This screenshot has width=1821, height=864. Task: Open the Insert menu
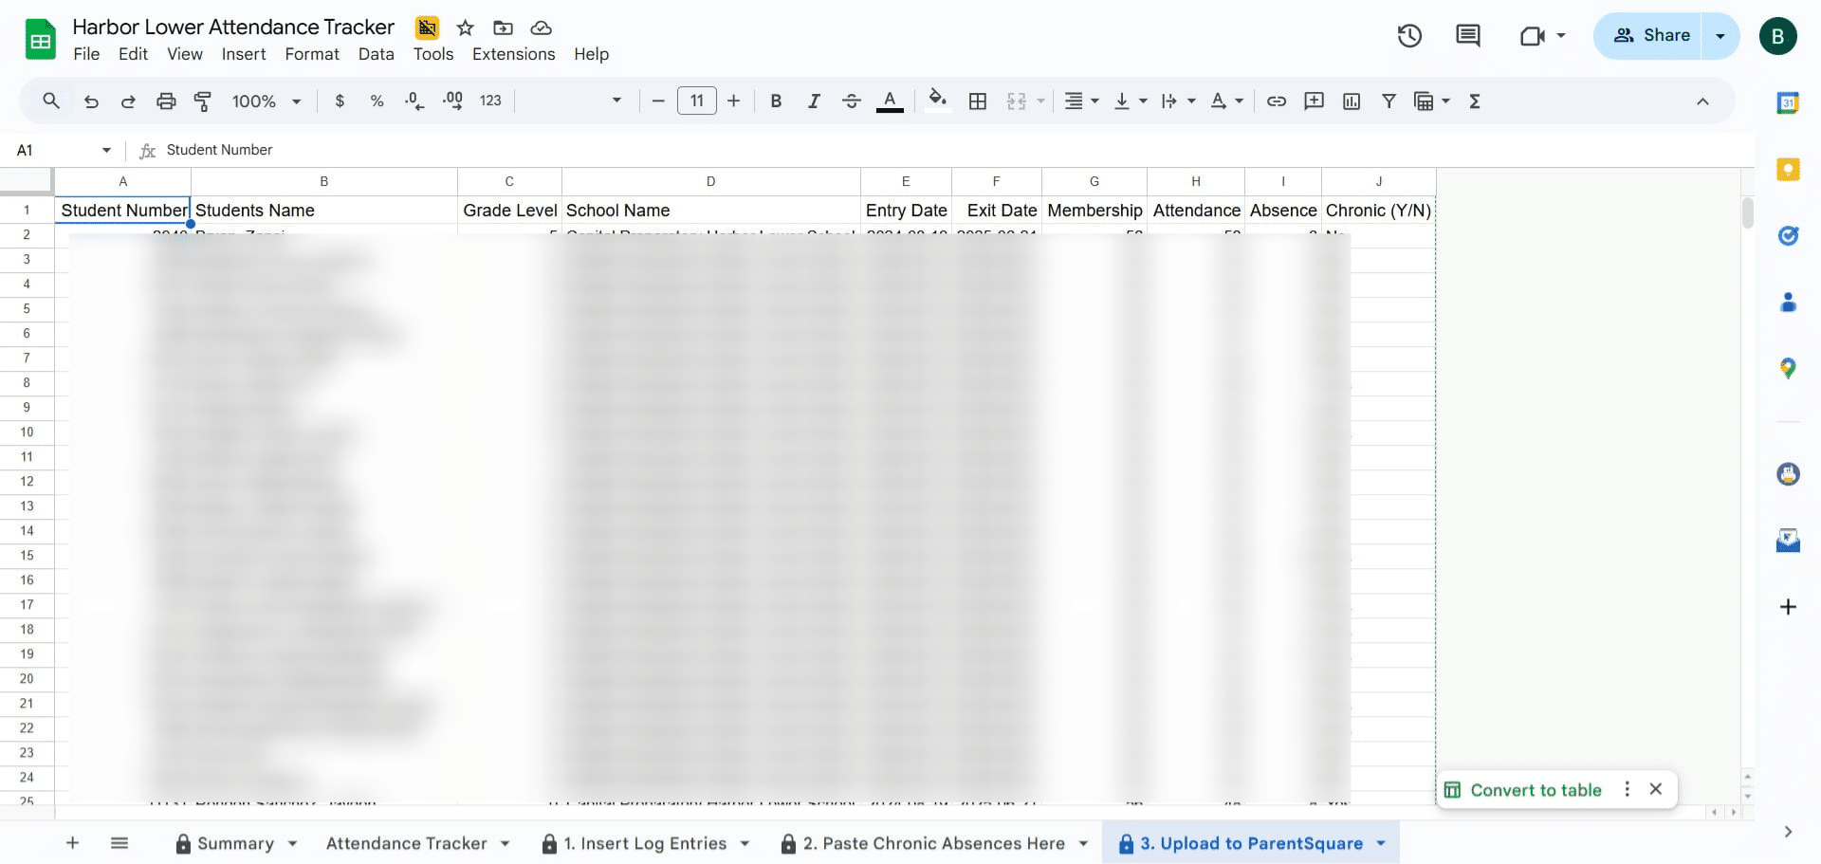[x=244, y=54]
